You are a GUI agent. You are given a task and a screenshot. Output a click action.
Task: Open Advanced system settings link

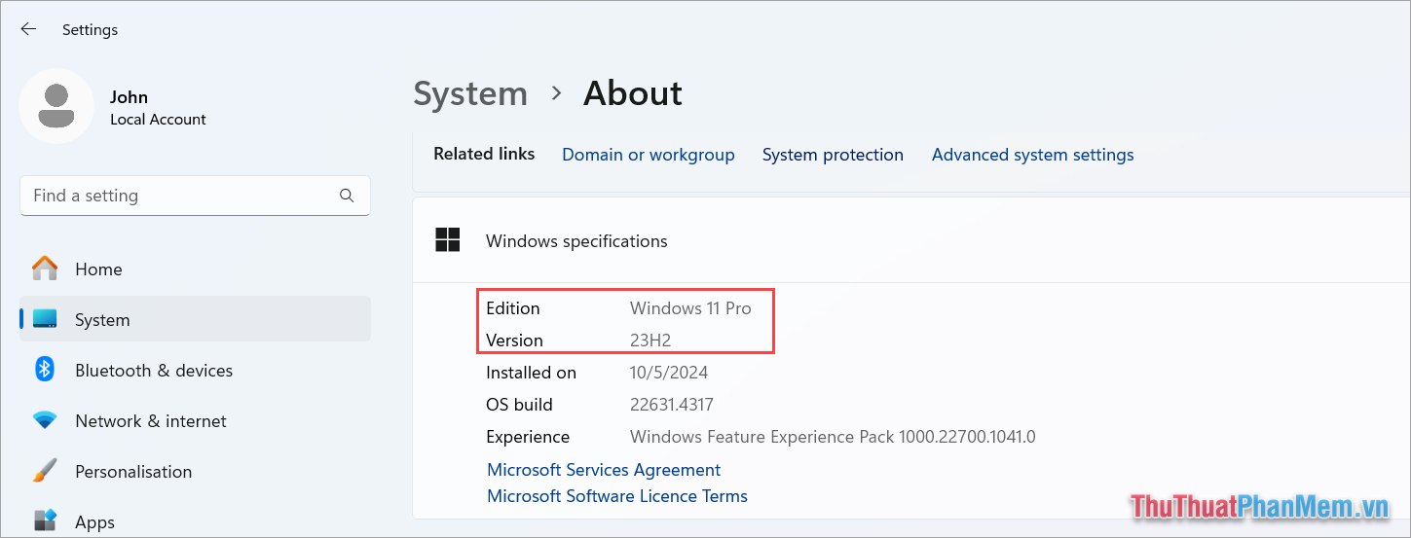click(x=1033, y=155)
